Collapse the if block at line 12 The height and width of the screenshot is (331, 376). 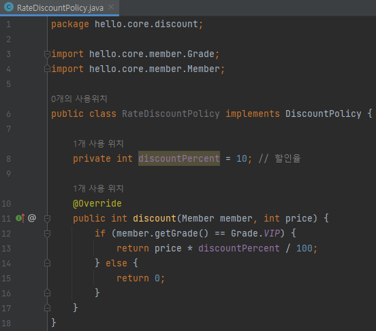[47, 233]
